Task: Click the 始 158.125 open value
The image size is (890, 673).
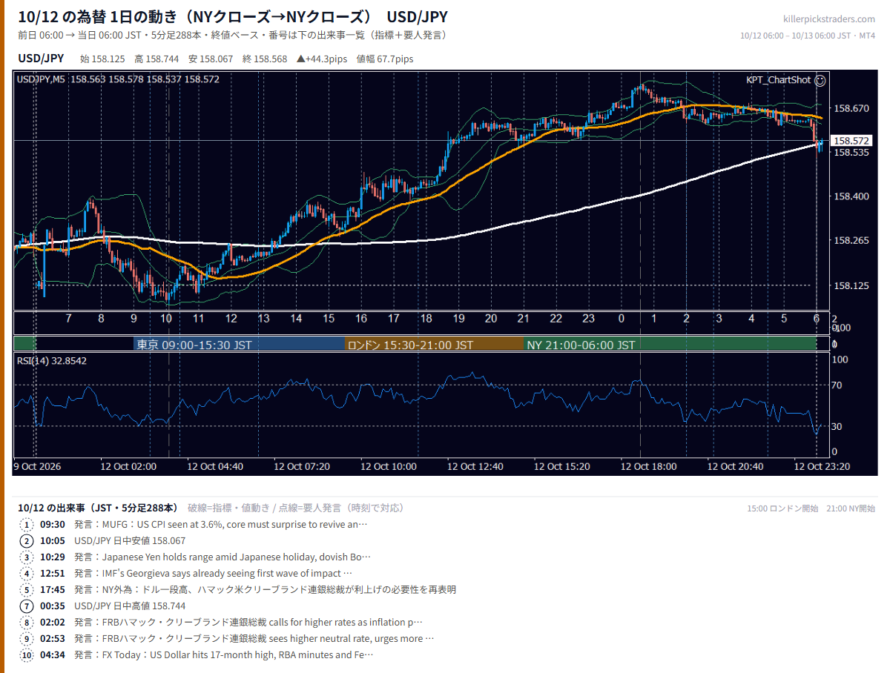Action: (102, 59)
